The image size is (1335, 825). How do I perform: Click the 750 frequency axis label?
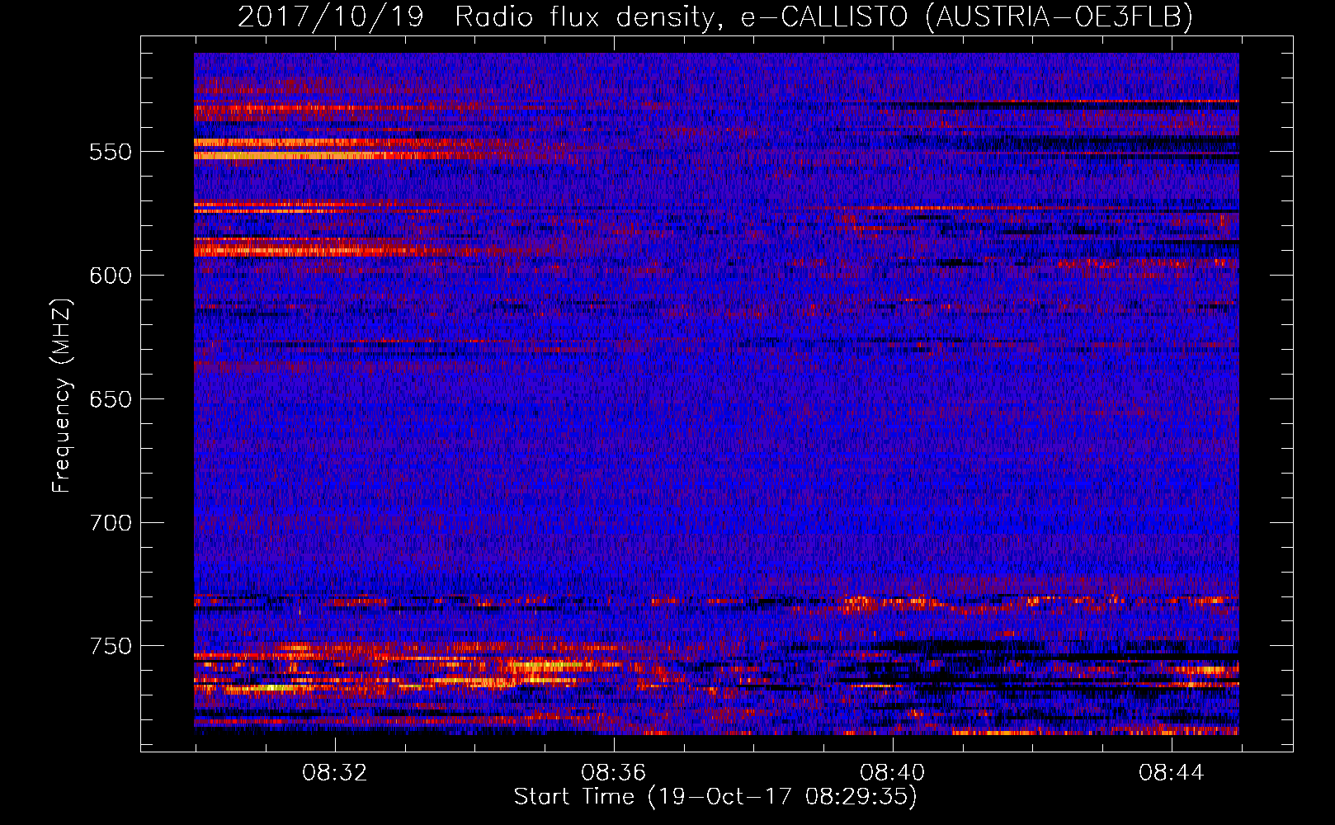tap(111, 647)
